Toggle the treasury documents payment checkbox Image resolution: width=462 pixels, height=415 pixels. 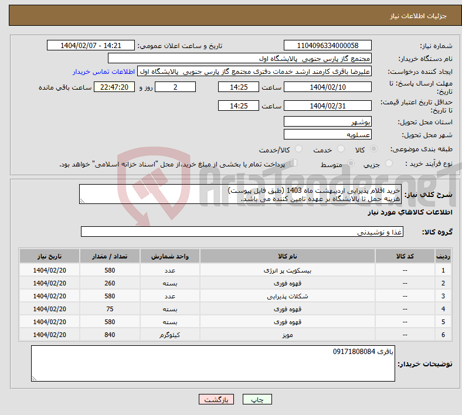(x=294, y=163)
